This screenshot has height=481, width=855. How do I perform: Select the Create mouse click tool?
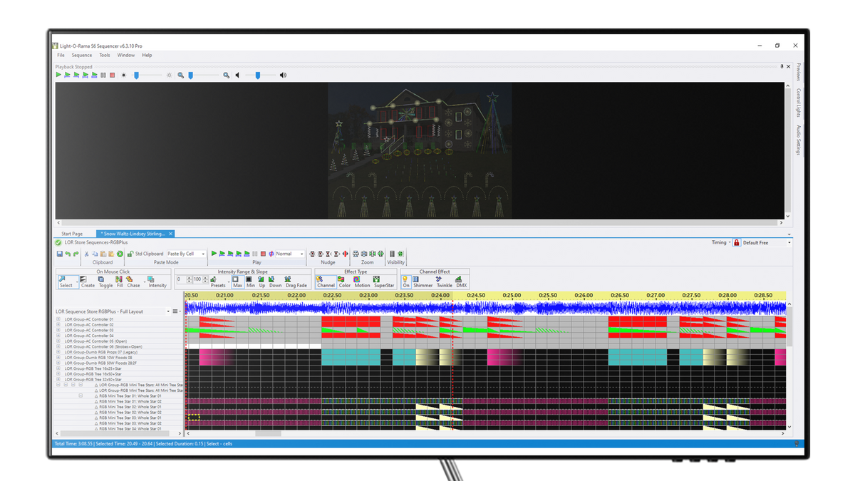coord(88,281)
